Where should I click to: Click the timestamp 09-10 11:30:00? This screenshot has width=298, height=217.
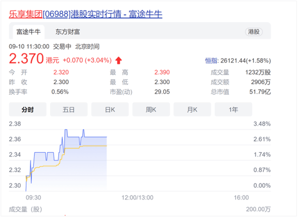click(x=29, y=47)
